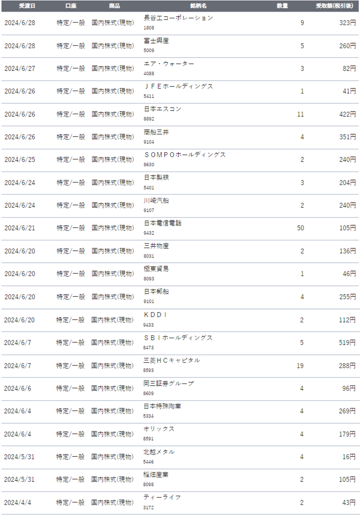This screenshot has width=360, height=515.
Task: Click the 銘柄名 column header
Action: (198, 6)
